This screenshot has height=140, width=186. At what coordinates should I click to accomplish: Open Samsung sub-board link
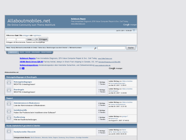(x=62, y=137)
